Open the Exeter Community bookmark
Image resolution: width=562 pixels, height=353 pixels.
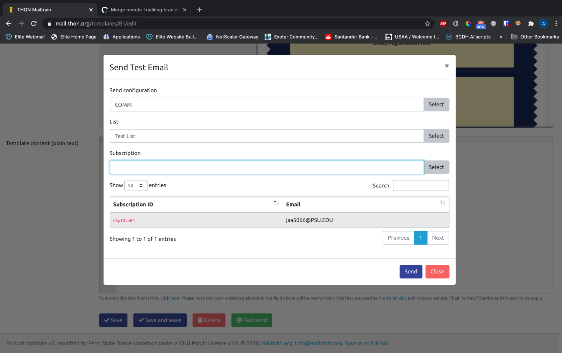point(292,37)
